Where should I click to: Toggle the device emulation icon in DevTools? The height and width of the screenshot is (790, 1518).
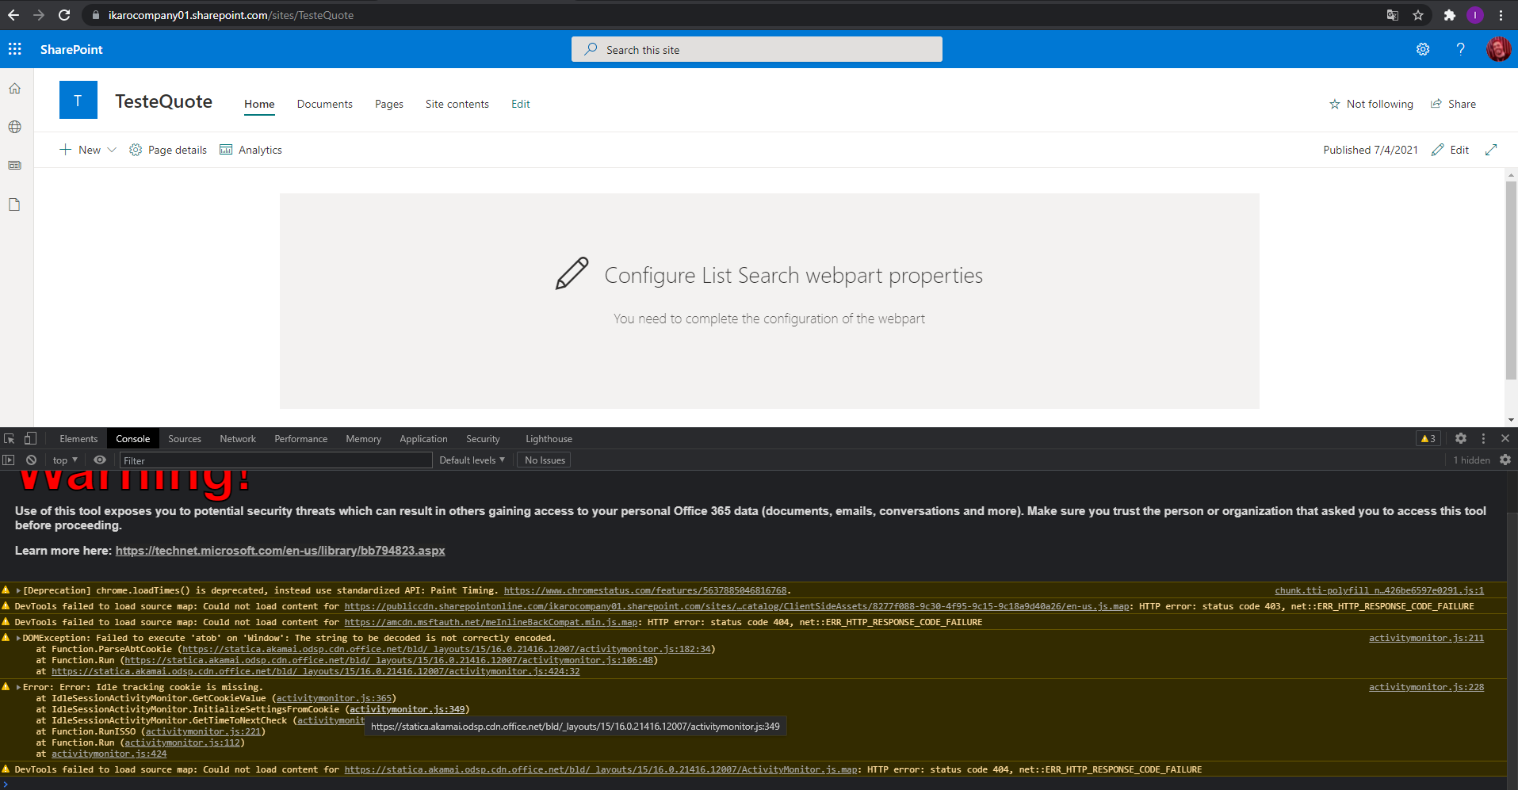30,438
